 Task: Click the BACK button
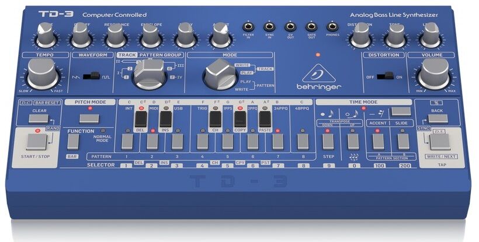pos(438,118)
